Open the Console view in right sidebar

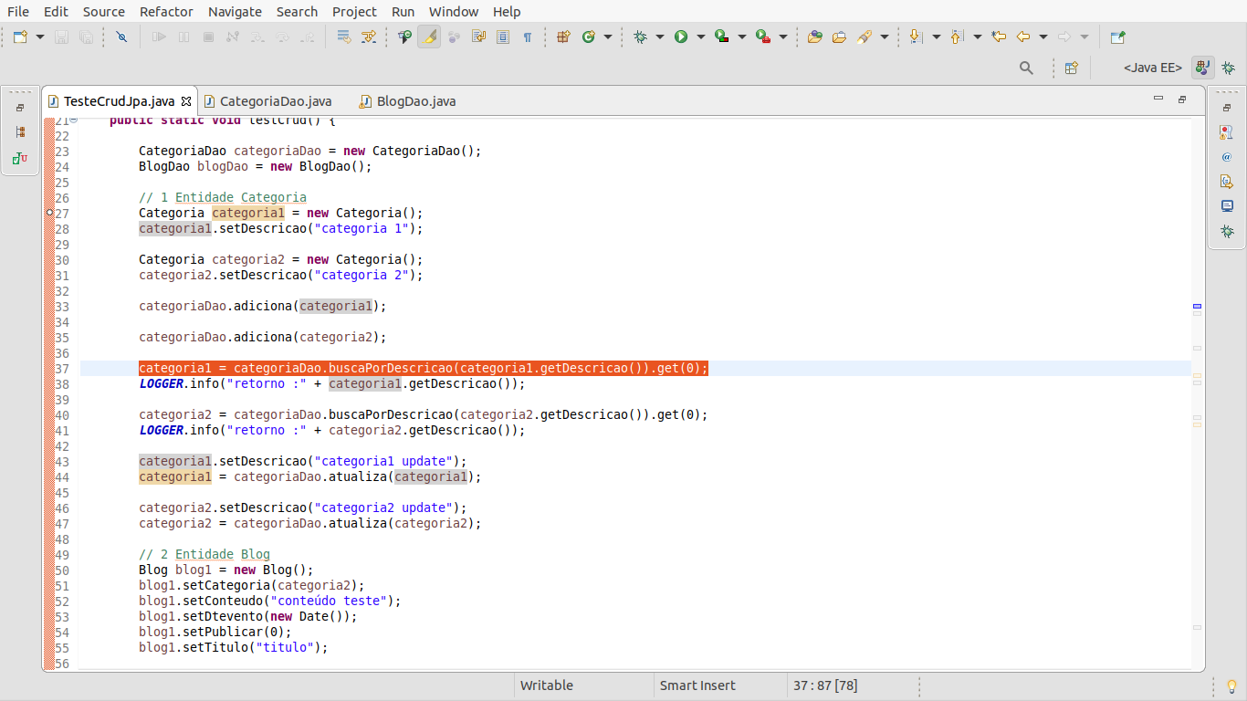[x=1227, y=206]
